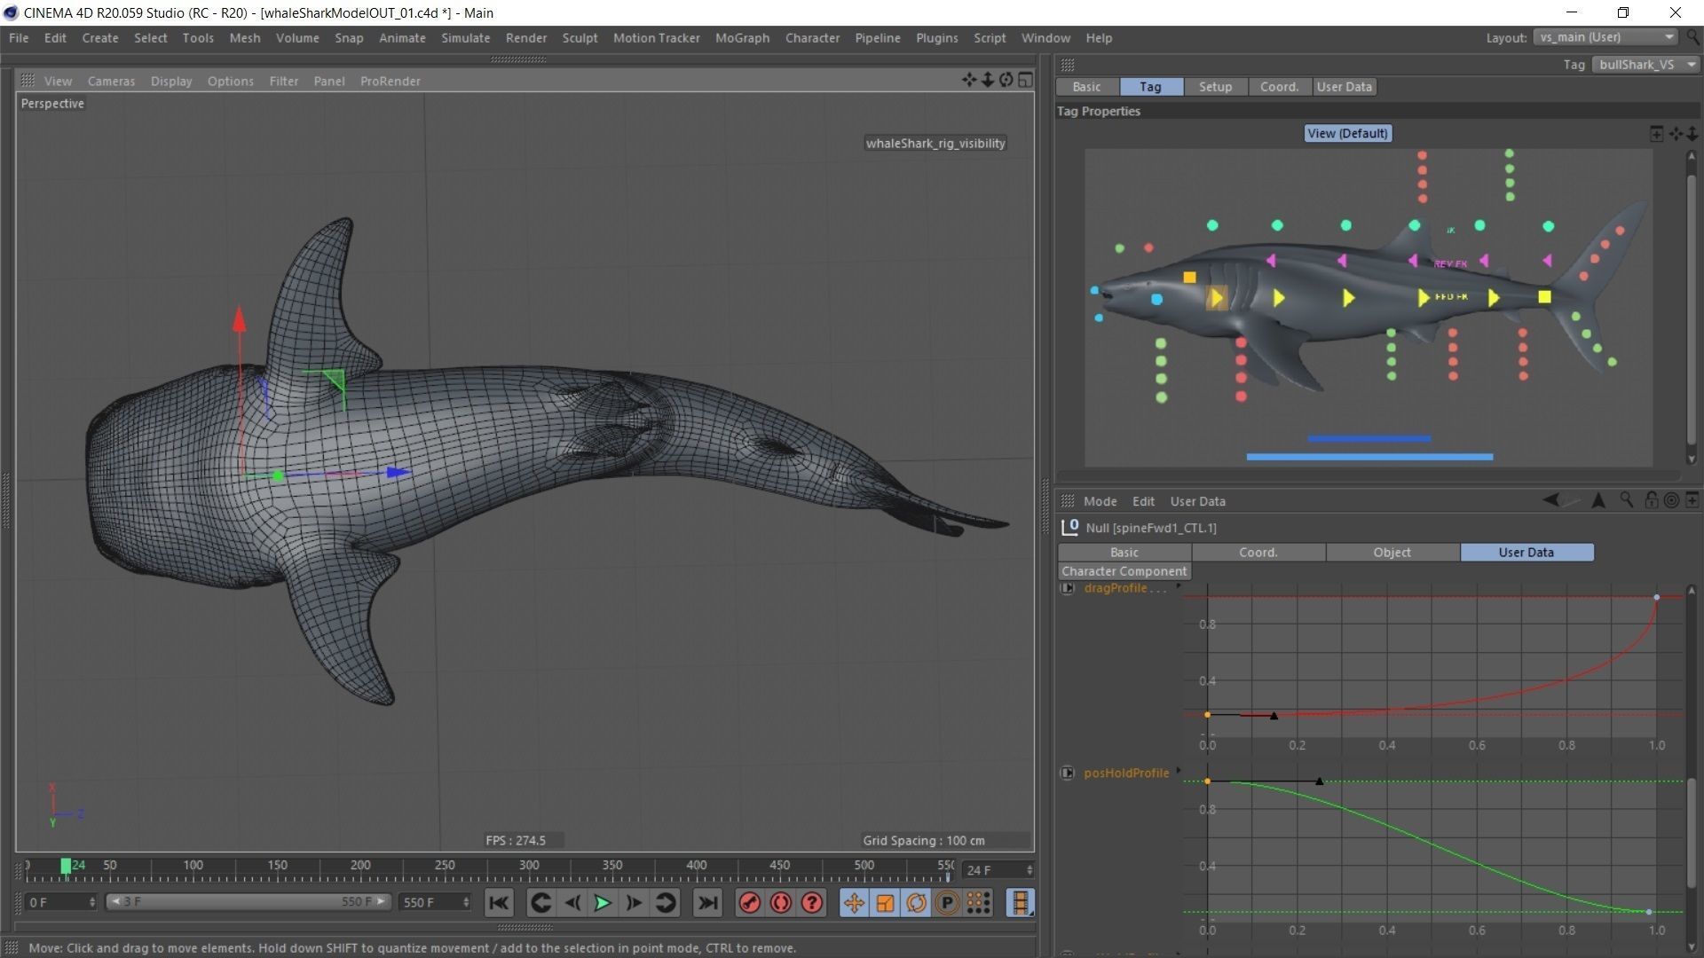The width and height of the screenshot is (1704, 958).
Task: Click preview range slider bar 3 F–550 F
Action: [247, 902]
